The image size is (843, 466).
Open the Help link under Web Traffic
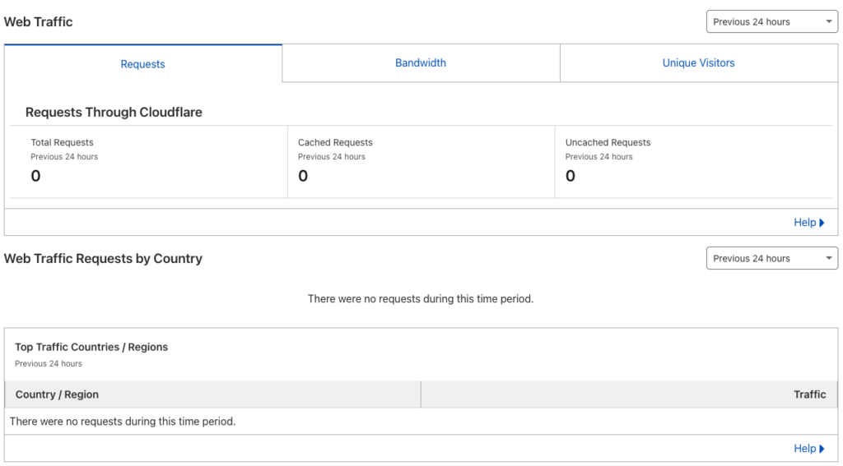click(x=808, y=222)
